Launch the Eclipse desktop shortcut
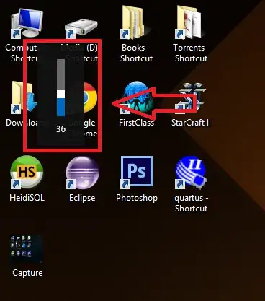The width and height of the screenshot is (265, 301). pyautogui.click(x=82, y=173)
